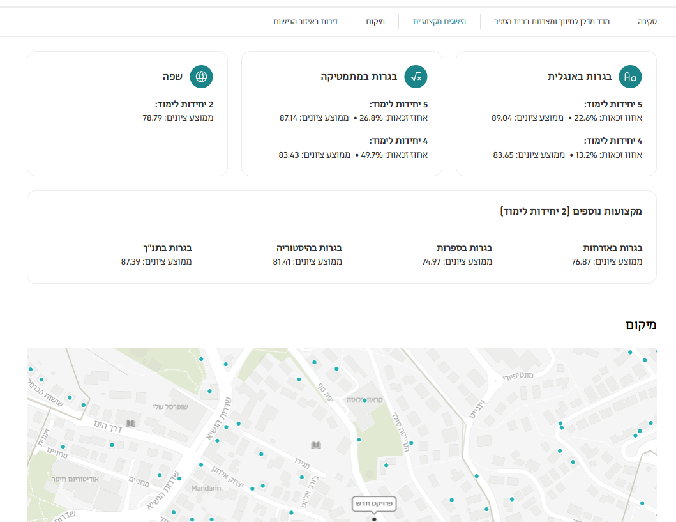The width and height of the screenshot is (676, 522).
Task: Click the Mandarin place label on map
Action: 206,488
